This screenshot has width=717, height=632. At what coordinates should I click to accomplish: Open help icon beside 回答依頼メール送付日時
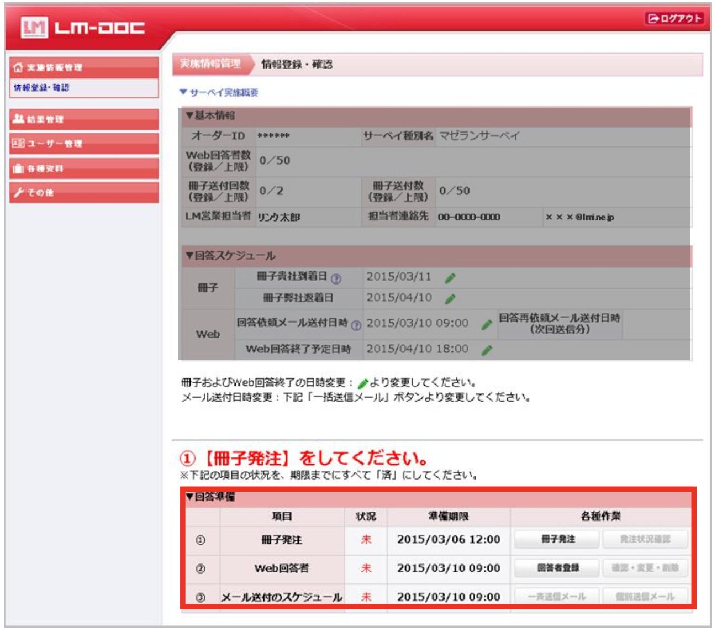pos(356,325)
